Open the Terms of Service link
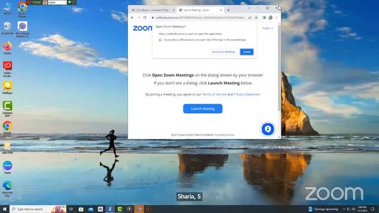 click(214, 95)
